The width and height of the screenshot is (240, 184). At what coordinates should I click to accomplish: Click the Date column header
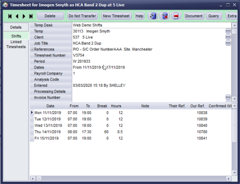tap(50, 106)
